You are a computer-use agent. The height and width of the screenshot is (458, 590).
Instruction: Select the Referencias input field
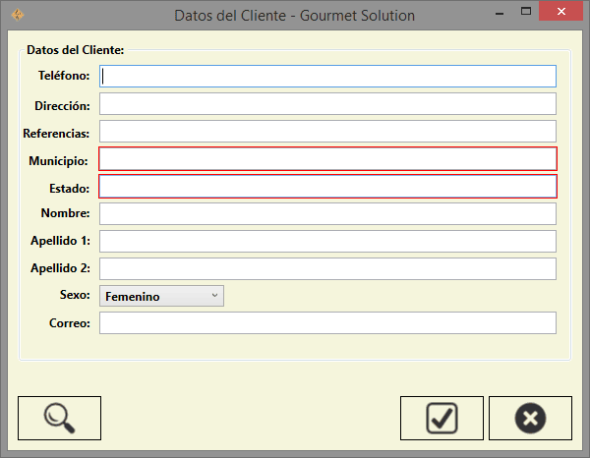pos(327,131)
